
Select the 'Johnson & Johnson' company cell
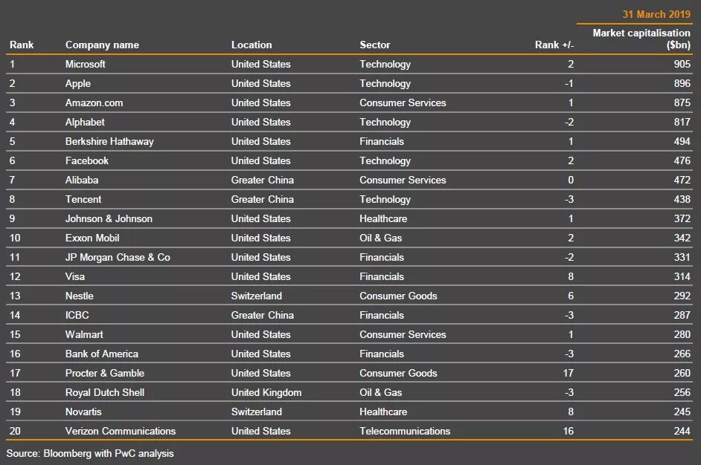[109, 218]
